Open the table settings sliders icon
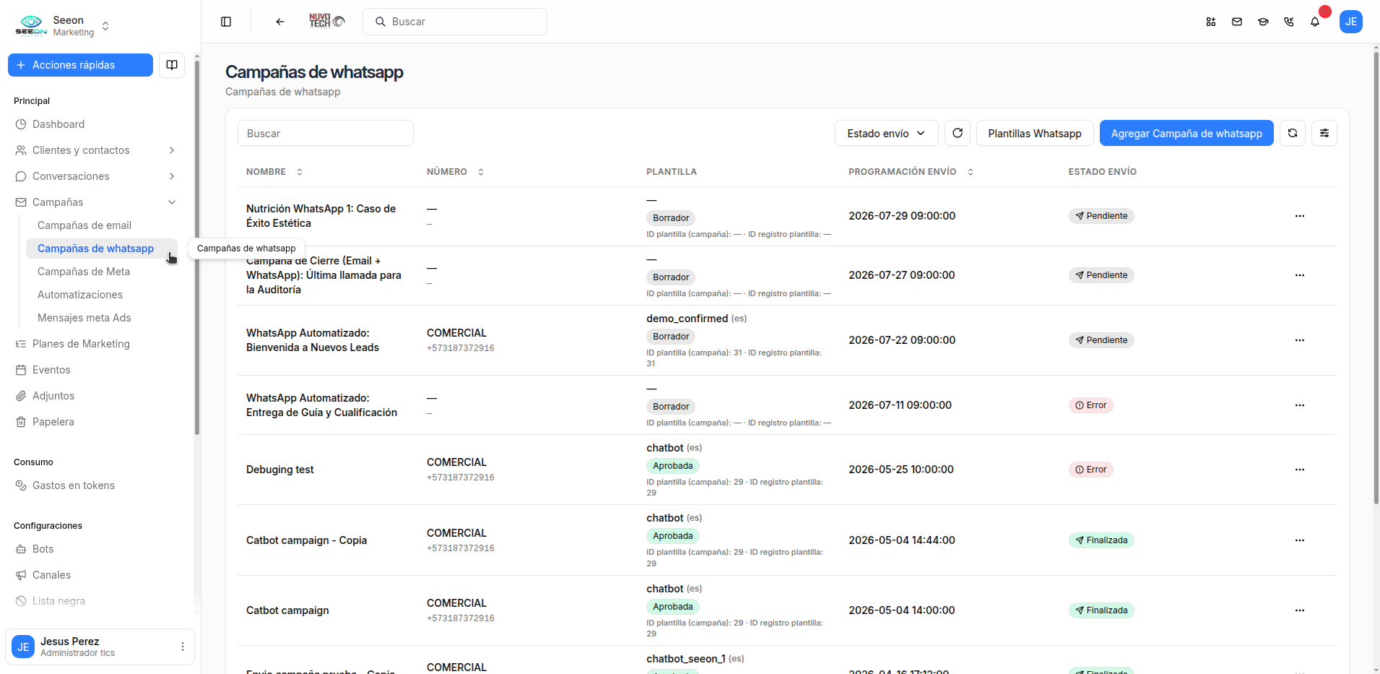The width and height of the screenshot is (1380, 674). tap(1324, 133)
